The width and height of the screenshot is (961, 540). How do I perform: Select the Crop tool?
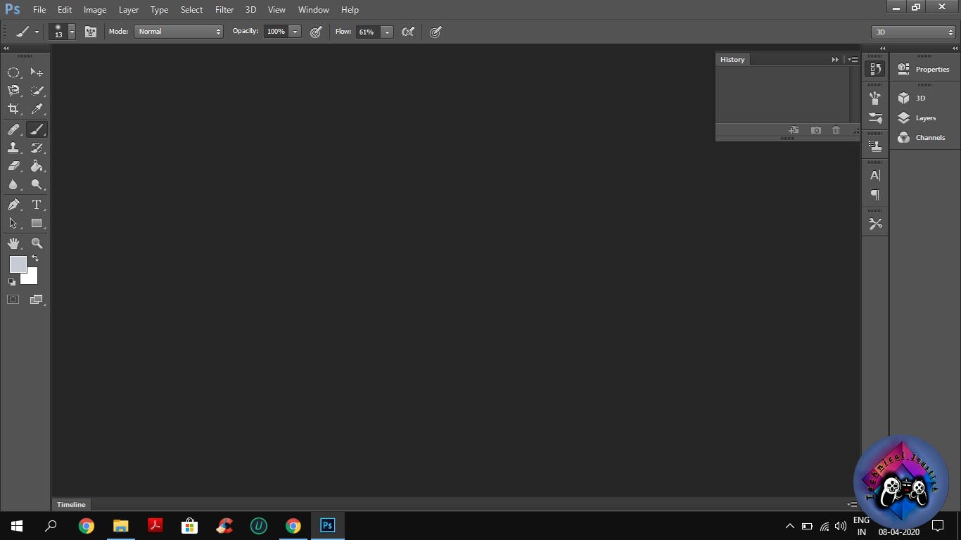pyautogui.click(x=13, y=109)
